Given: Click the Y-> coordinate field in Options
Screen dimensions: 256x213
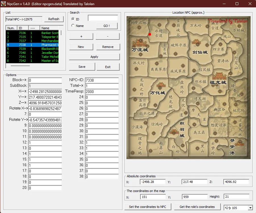Looking at the screenshot, I should pos(45,97).
